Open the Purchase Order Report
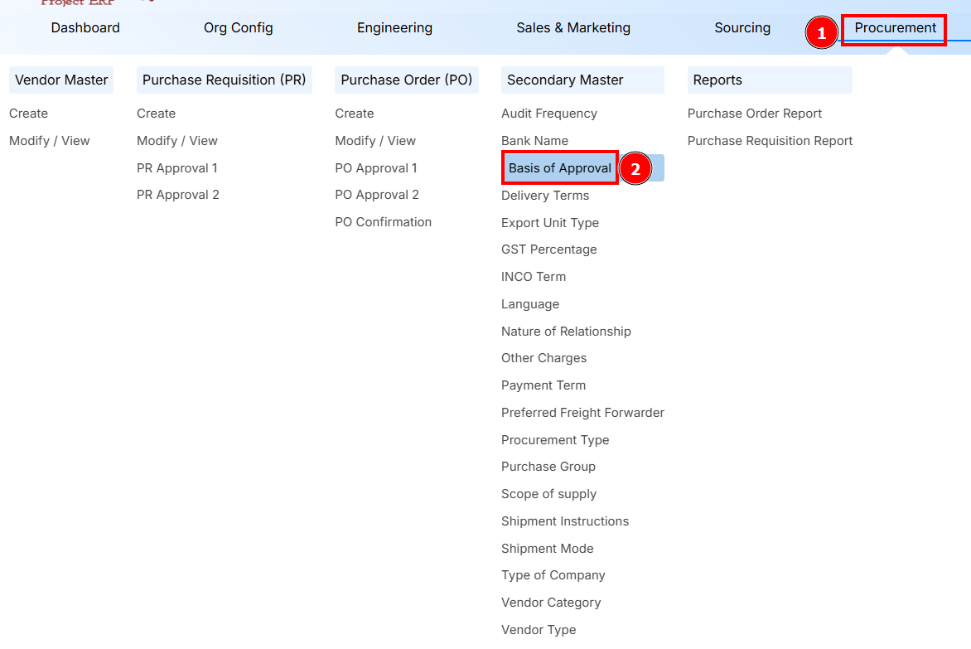 pyautogui.click(x=755, y=114)
